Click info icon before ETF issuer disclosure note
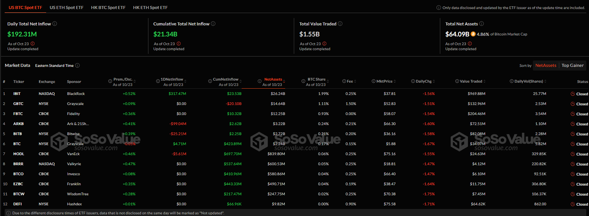589x216 pixels. [439, 8]
